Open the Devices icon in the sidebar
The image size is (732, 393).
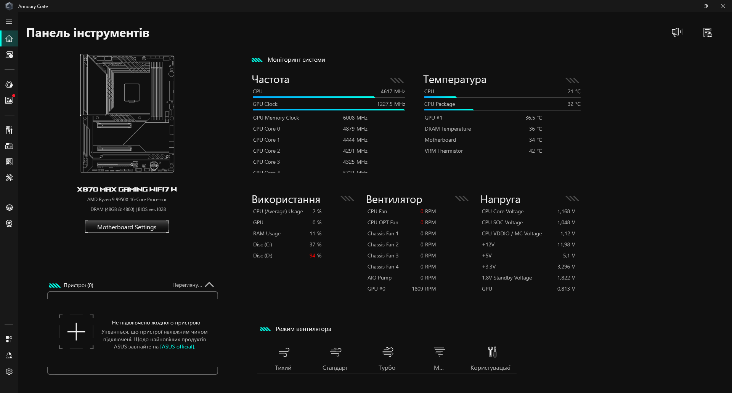(x=9, y=55)
